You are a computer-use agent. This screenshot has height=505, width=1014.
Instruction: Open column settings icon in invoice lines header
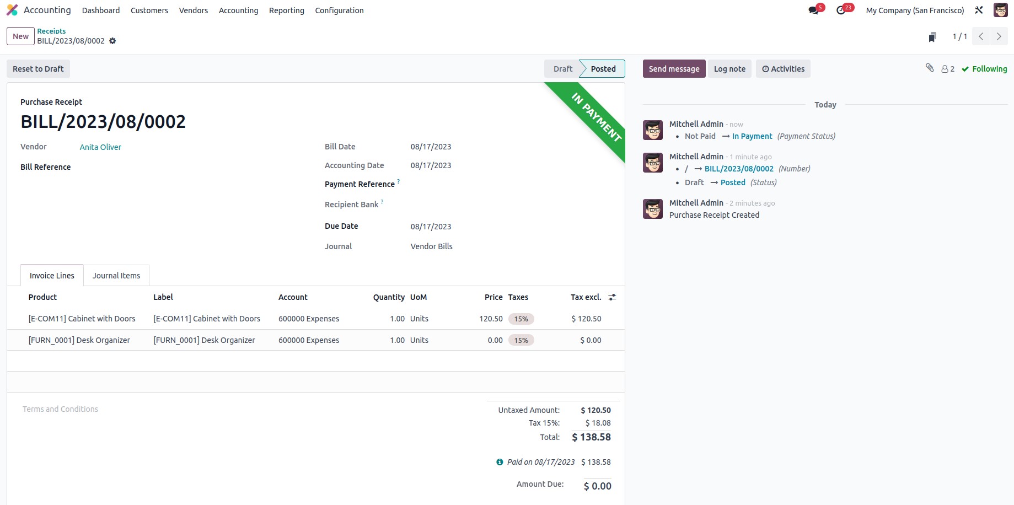click(x=612, y=297)
